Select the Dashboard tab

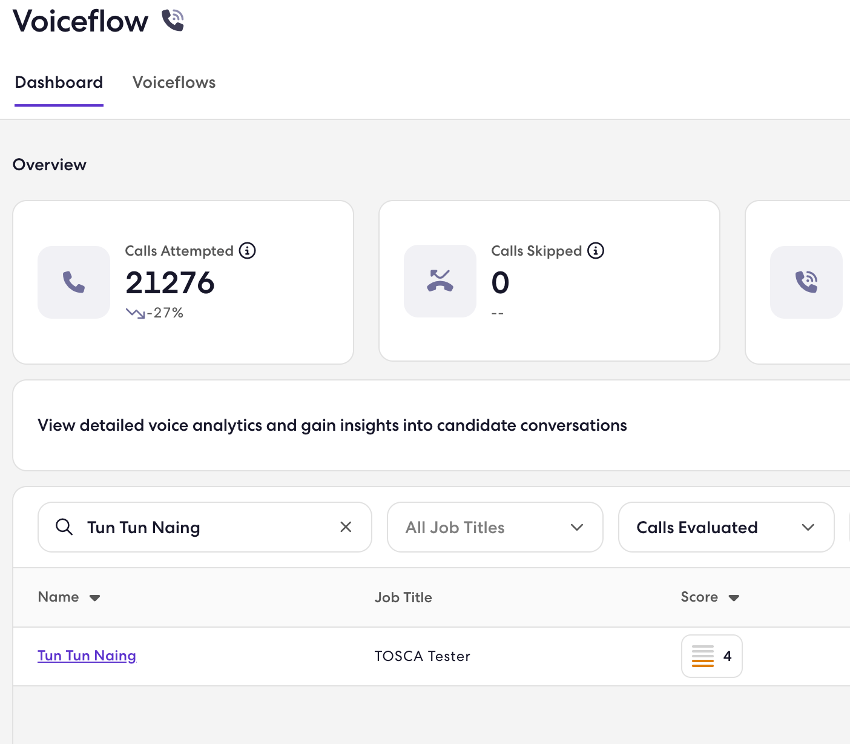[59, 82]
